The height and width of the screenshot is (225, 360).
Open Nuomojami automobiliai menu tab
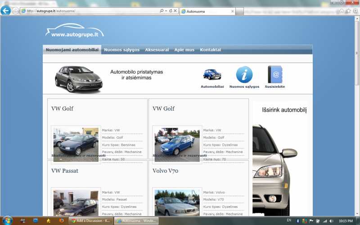72,49
